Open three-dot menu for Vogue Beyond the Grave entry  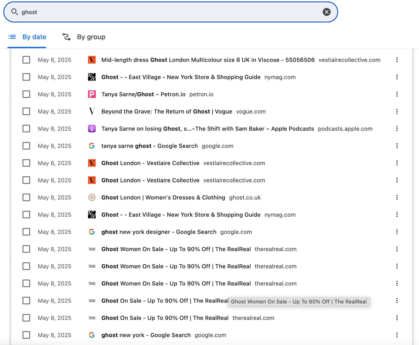click(x=397, y=111)
